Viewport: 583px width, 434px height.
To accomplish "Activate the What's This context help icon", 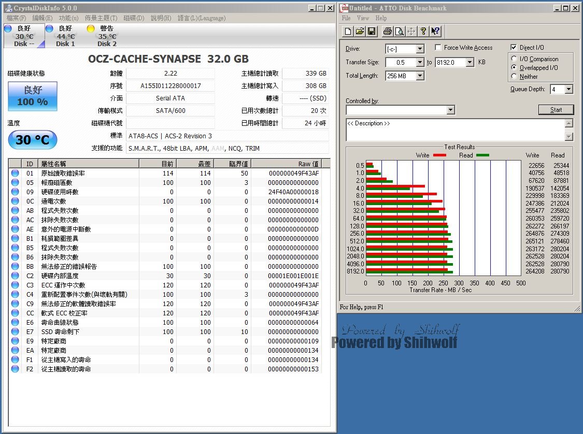I will point(435,31).
